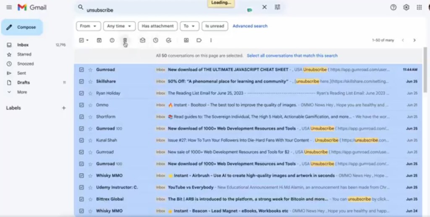The width and height of the screenshot is (430, 217).
Task: Select all conversations that match this search
Action: tap(292, 56)
